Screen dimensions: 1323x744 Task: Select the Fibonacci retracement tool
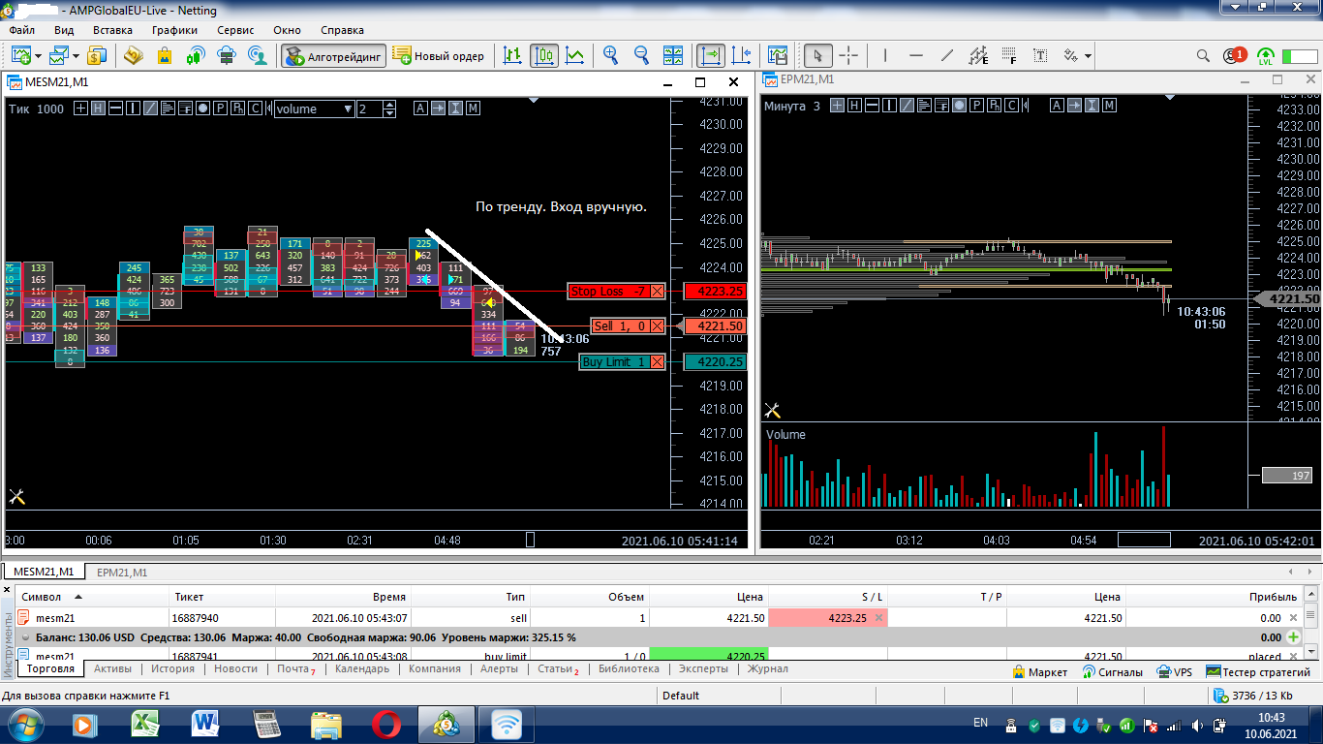point(1009,55)
